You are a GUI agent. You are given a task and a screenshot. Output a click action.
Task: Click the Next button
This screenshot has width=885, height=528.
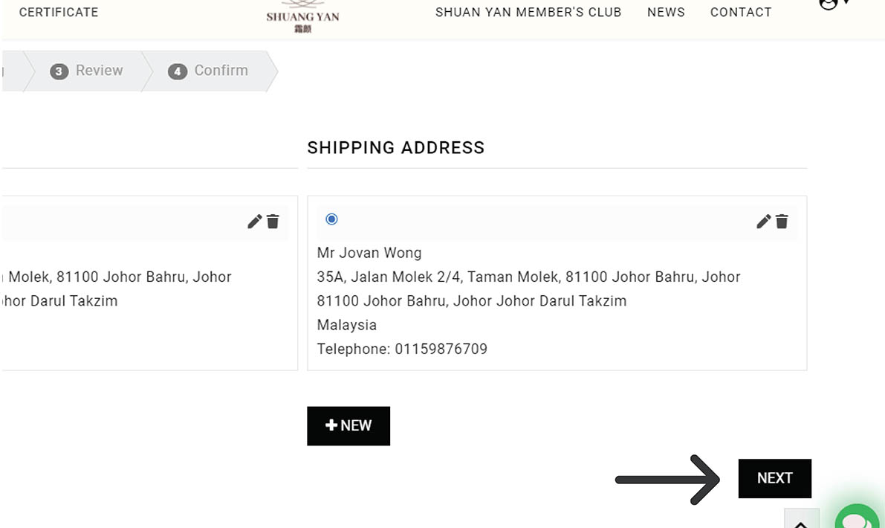(x=774, y=478)
